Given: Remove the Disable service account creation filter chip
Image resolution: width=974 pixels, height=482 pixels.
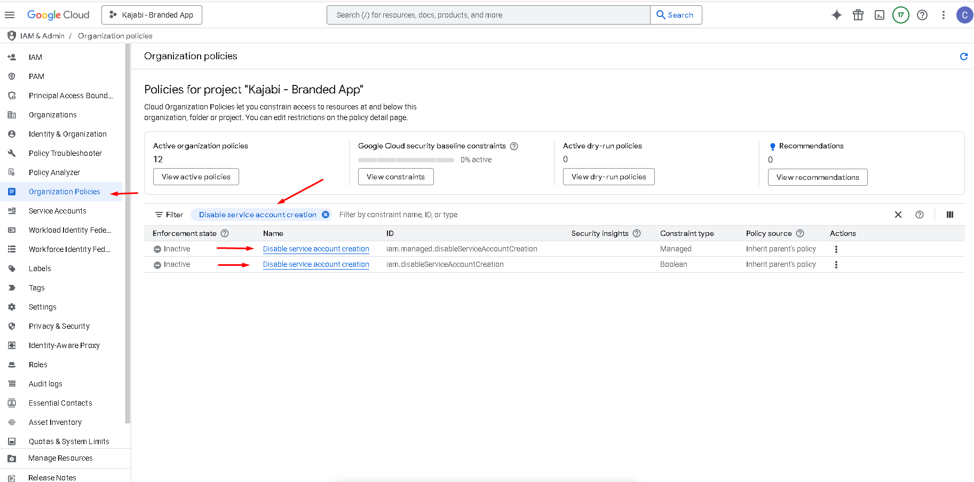Looking at the screenshot, I should point(326,215).
